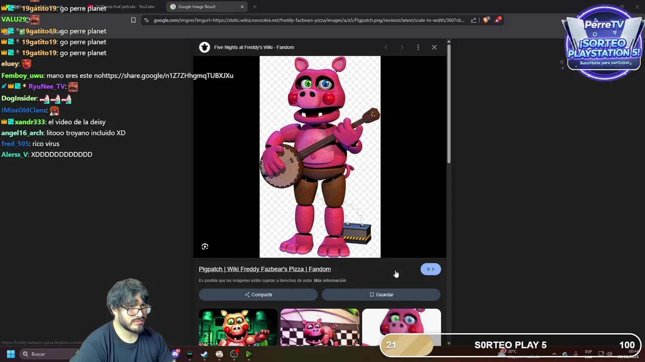The width and height of the screenshot is (645, 362).
Task: Show hidden system tray icons chevron
Action: pyautogui.click(x=554, y=354)
